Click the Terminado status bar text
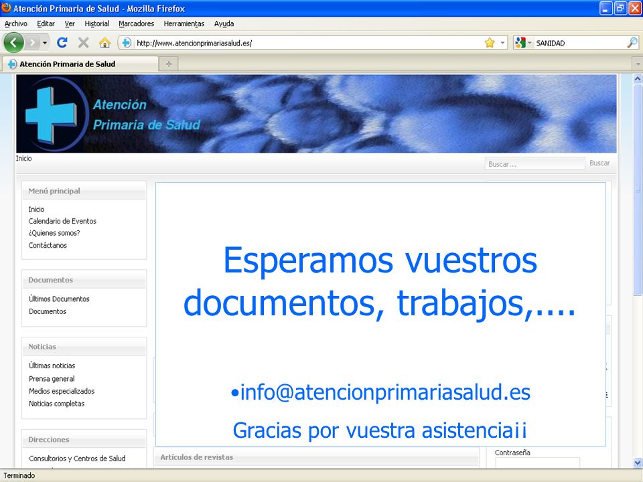This screenshot has height=482, width=643. [x=19, y=476]
